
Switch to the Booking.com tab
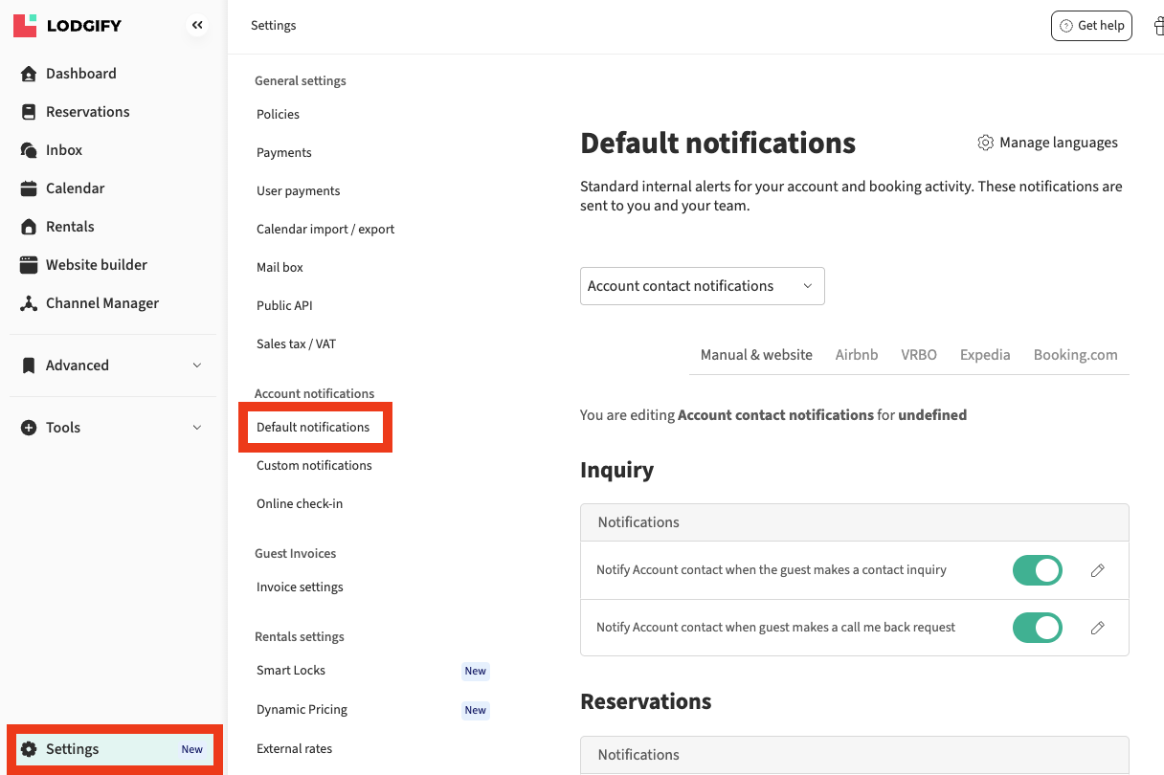1075,354
